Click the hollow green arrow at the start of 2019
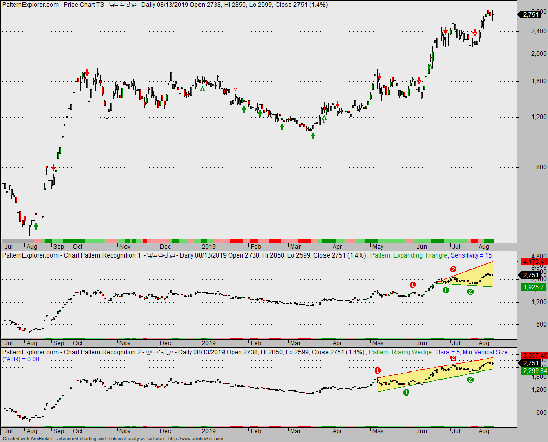The image size is (548, 442). (202, 90)
